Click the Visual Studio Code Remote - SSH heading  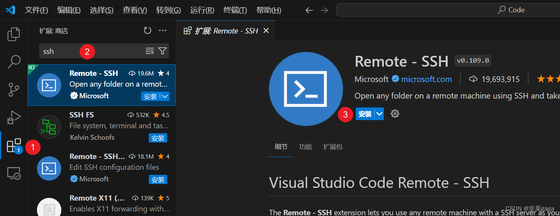379,183
